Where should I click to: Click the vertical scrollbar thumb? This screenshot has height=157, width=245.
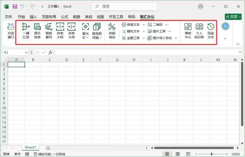[x=242, y=94]
